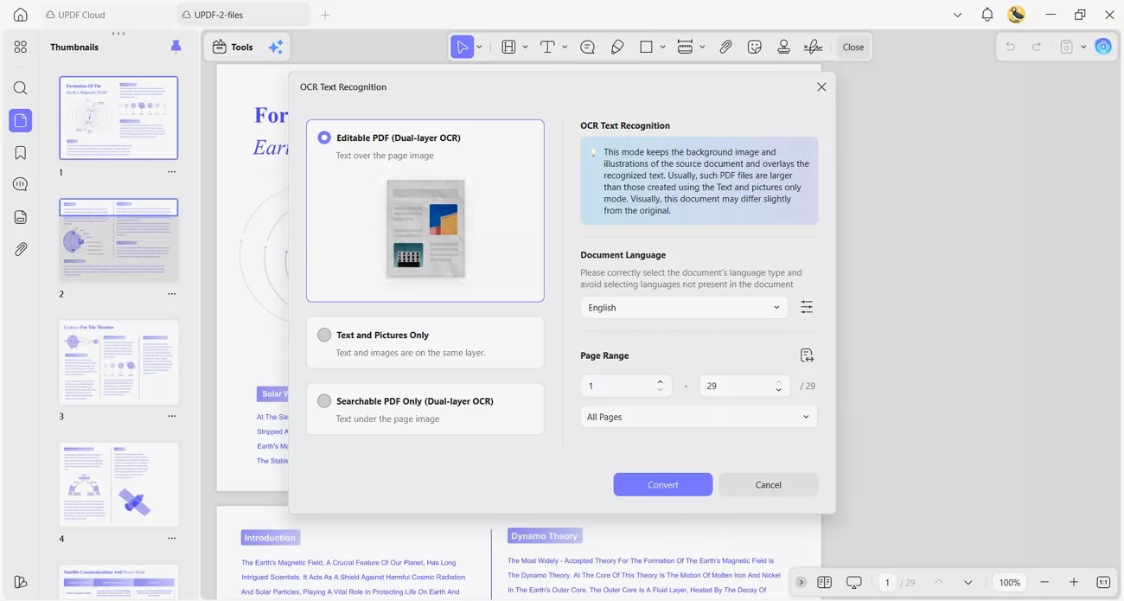Open page 1 thumbnail options menu
This screenshot has width=1124, height=601.
pos(171,172)
